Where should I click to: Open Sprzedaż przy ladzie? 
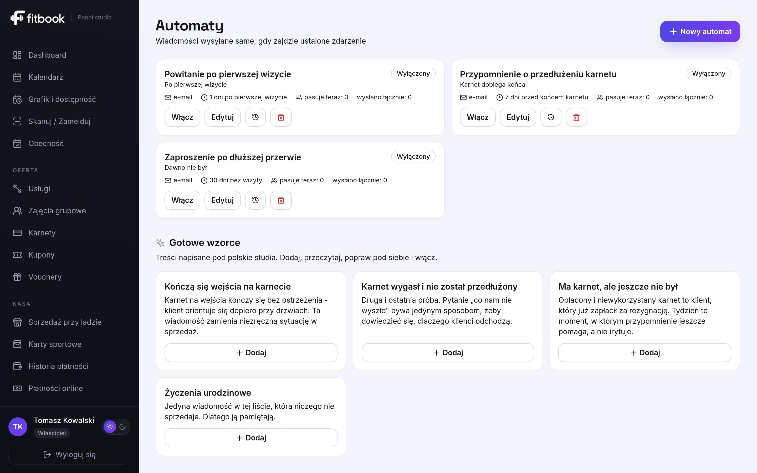click(x=69, y=322)
